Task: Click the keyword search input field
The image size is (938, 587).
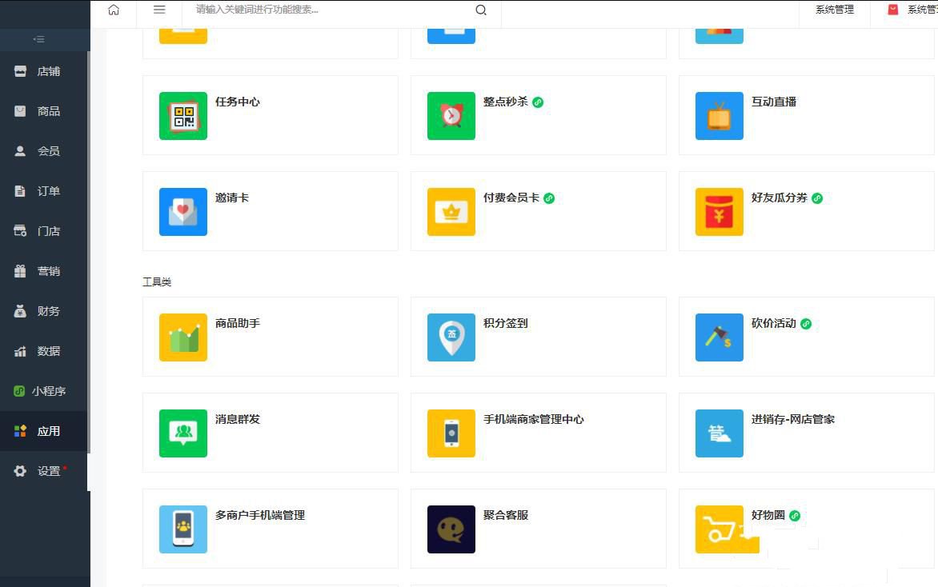Action: 320,10
